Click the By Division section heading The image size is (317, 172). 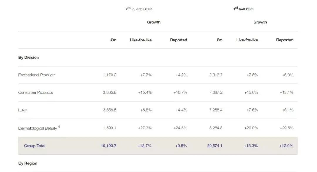pyautogui.click(x=28, y=58)
